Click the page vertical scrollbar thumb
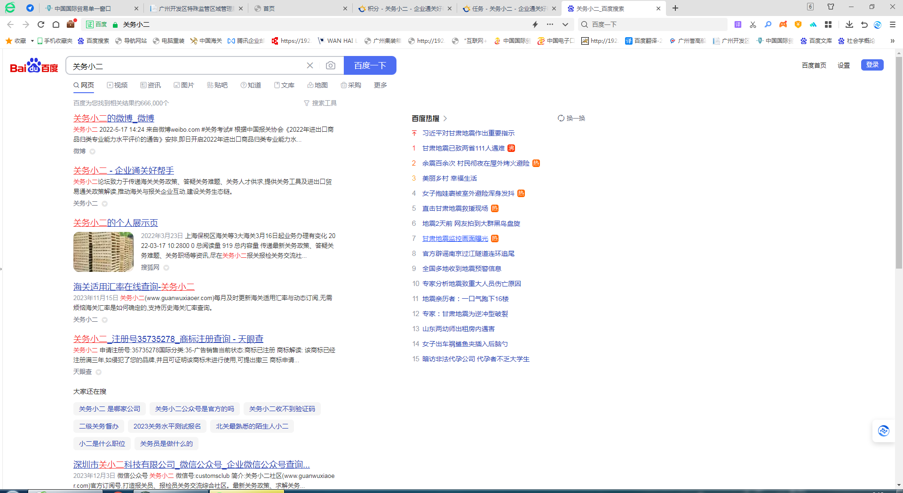The width and height of the screenshot is (903, 493). pyautogui.click(x=899, y=162)
